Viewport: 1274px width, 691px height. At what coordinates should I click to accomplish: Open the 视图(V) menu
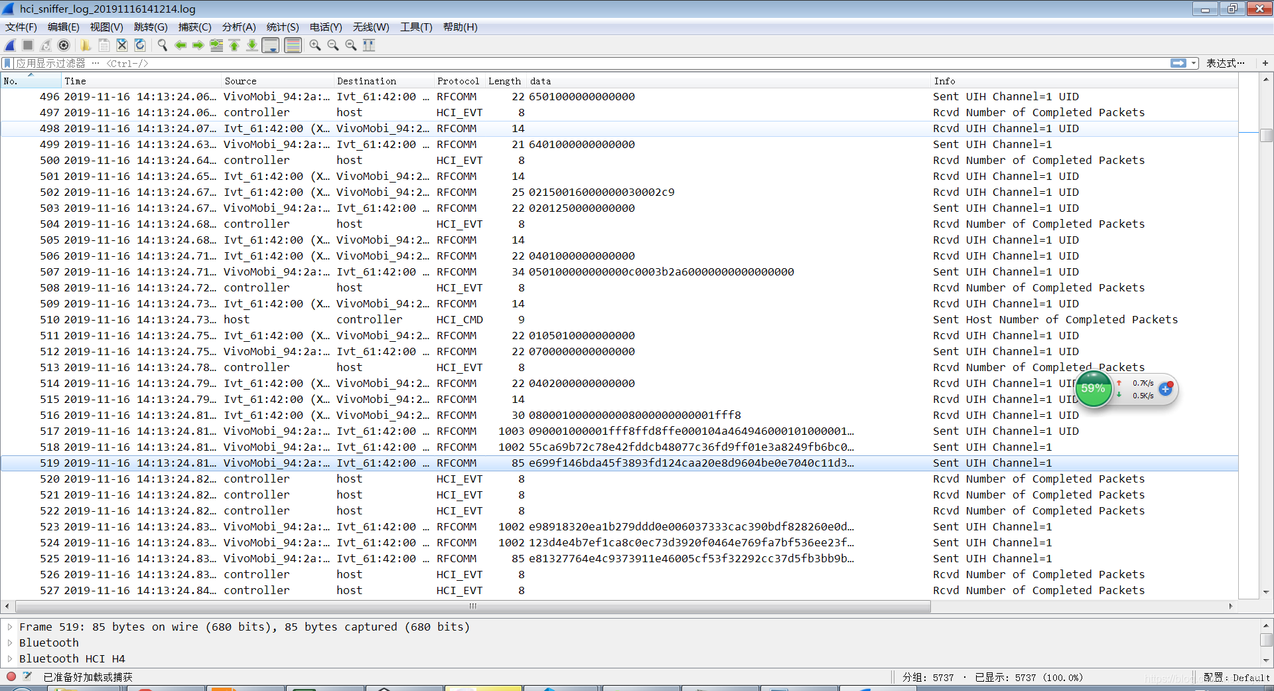(107, 27)
